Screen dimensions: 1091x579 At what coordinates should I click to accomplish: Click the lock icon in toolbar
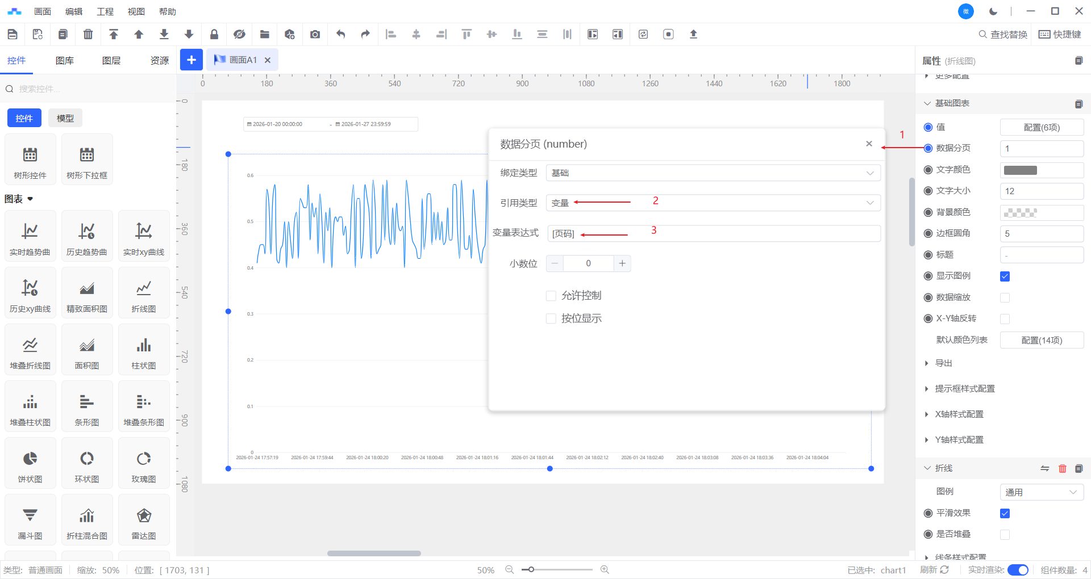pyautogui.click(x=214, y=35)
